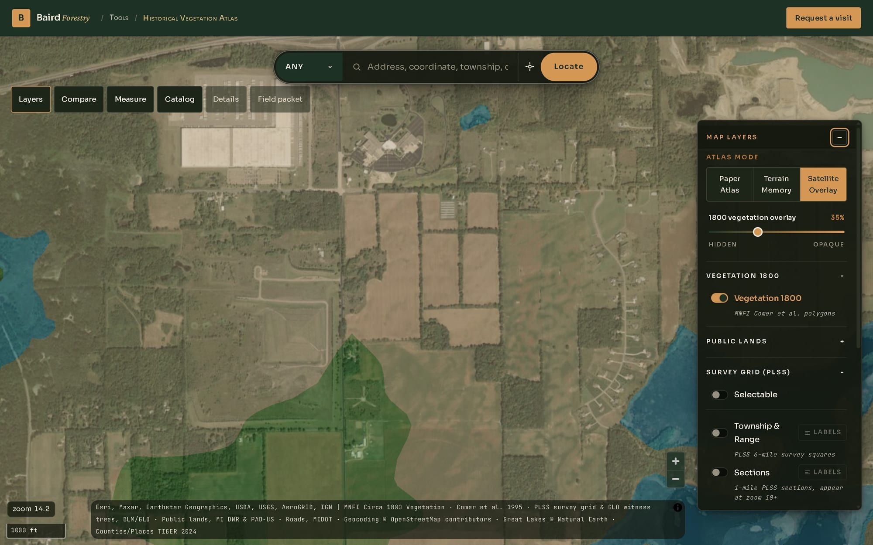The image size is (873, 545).
Task: Go to Tools breadcrumb link
Action: click(119, 18)
